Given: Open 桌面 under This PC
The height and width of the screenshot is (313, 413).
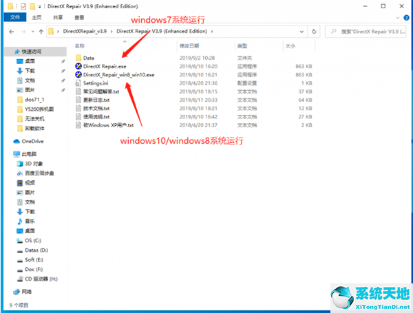Looking at the screenshot, I should (30, 231).
